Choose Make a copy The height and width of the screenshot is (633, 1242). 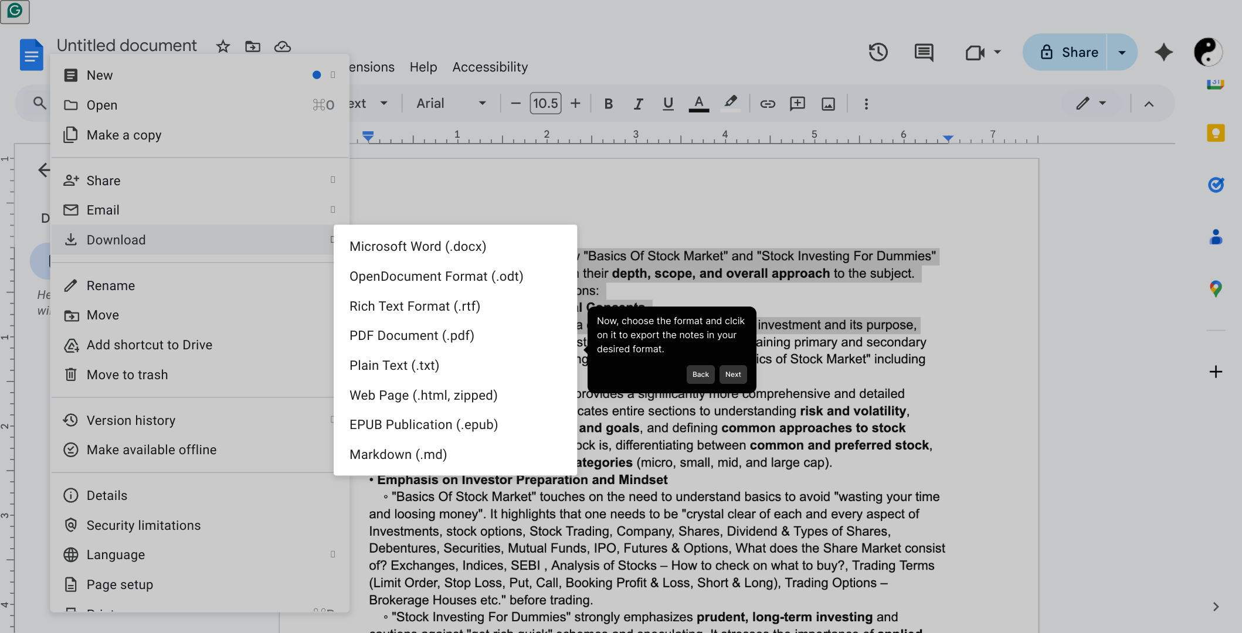click(199, 135)
